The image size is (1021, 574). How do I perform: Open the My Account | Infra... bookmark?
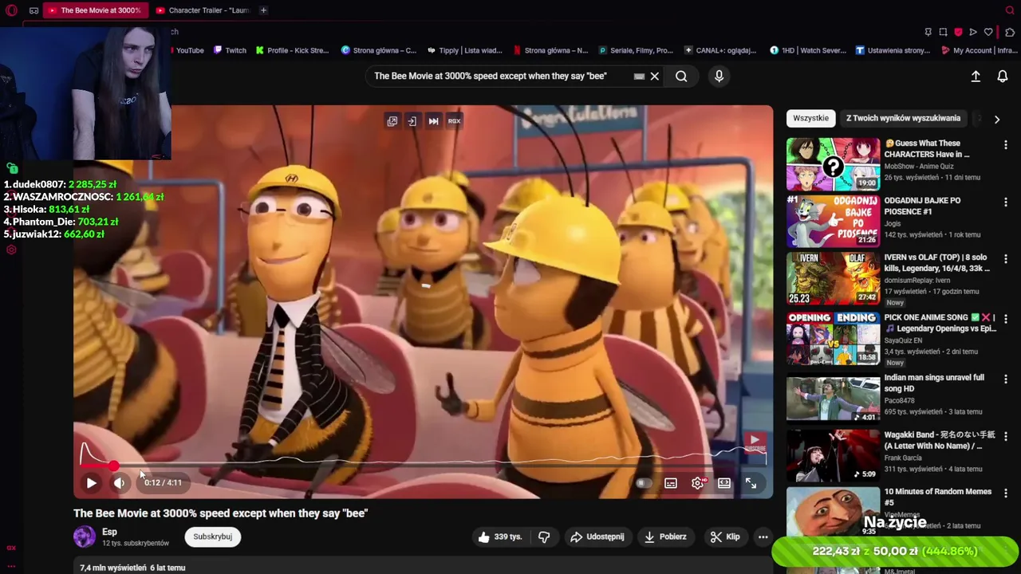point(979,50)
